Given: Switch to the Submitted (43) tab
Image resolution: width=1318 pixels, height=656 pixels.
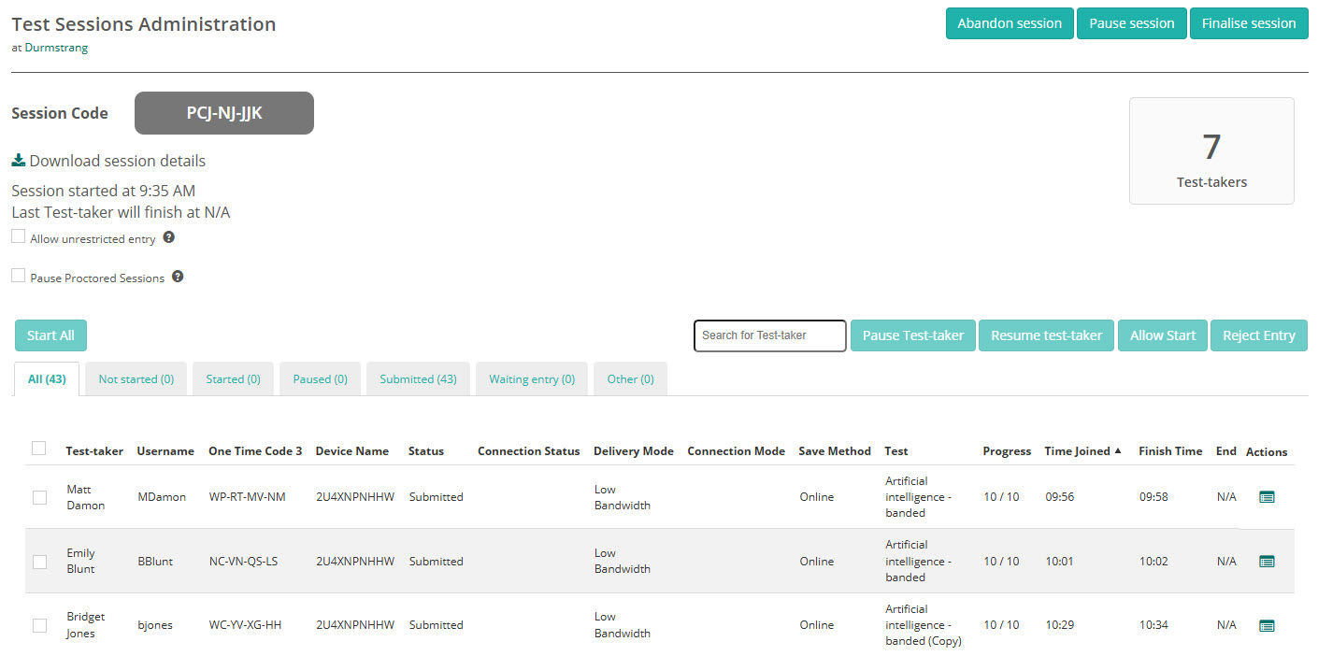Looking at the screenshot, I should pos(418,379).
